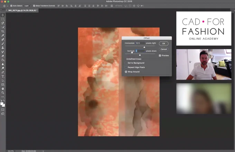Click the blurred participant video thumbnail

204,99
